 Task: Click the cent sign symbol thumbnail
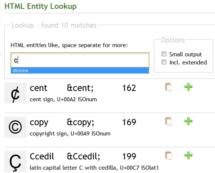[x=15, y=93]
